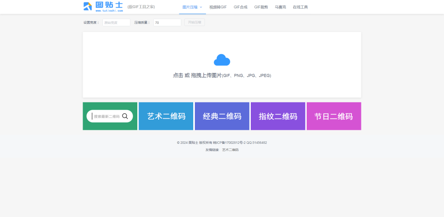444x217 pixels.
Task: Open the 在线工具 menu
Action: point(300,7)
